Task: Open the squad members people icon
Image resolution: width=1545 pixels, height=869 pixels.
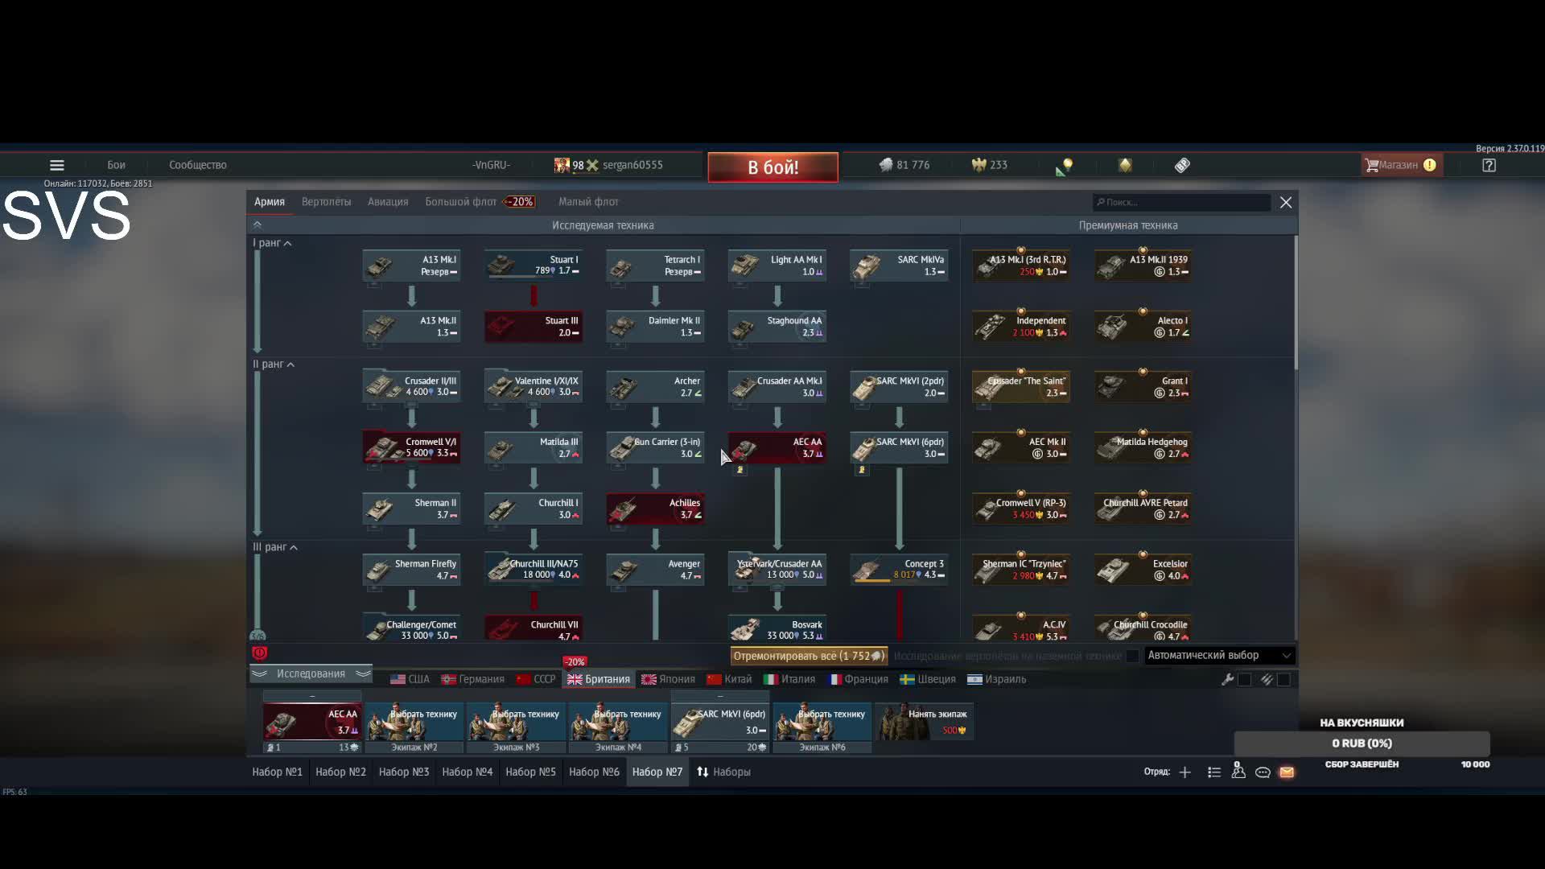Action: 1238,772
